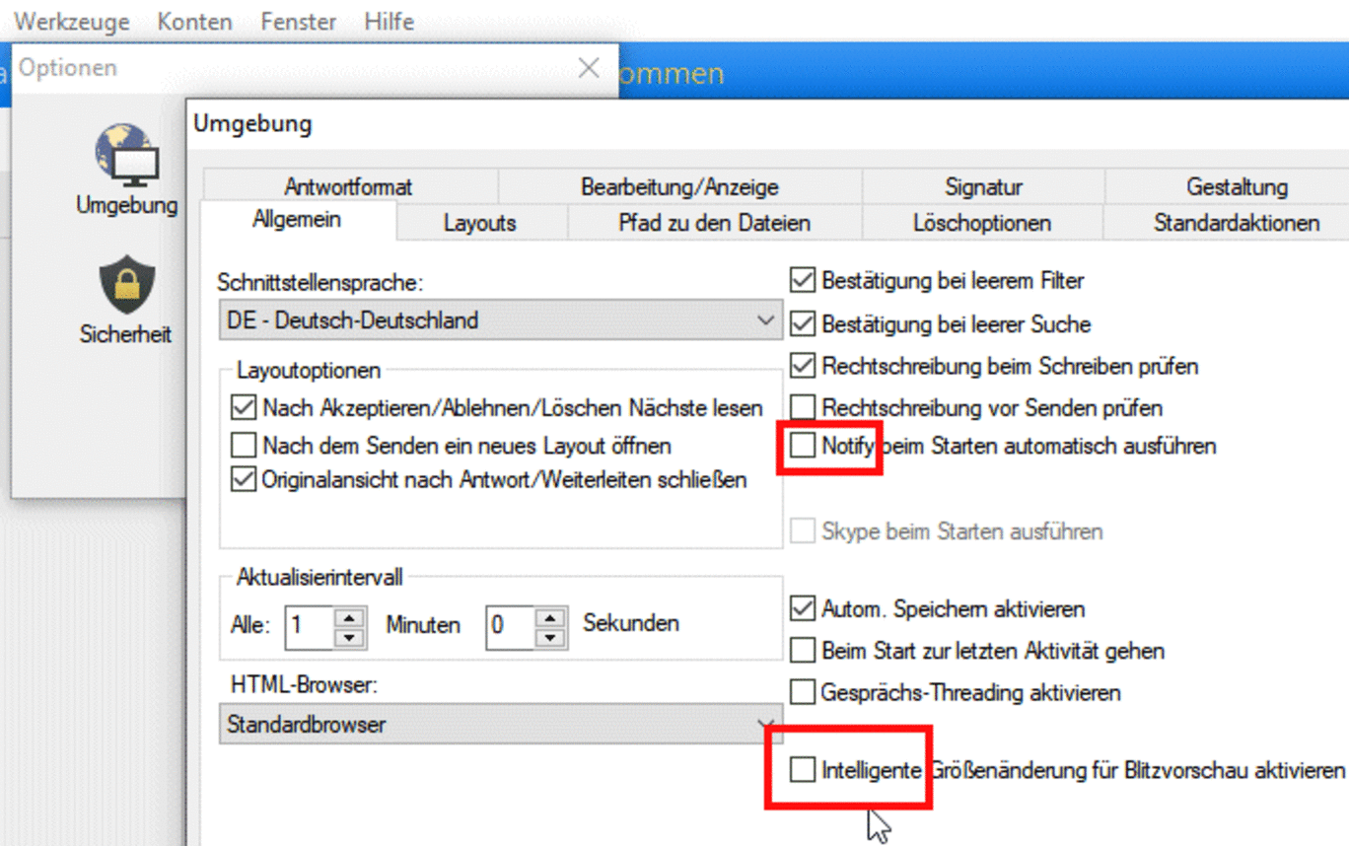The width and height of the screenshot is (1349, 846).
Task: Select the Löschoptionen tab
Action: tap(982, 223)
